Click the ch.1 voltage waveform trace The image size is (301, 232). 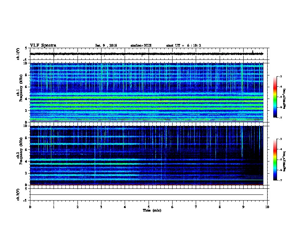click(146, 54)
